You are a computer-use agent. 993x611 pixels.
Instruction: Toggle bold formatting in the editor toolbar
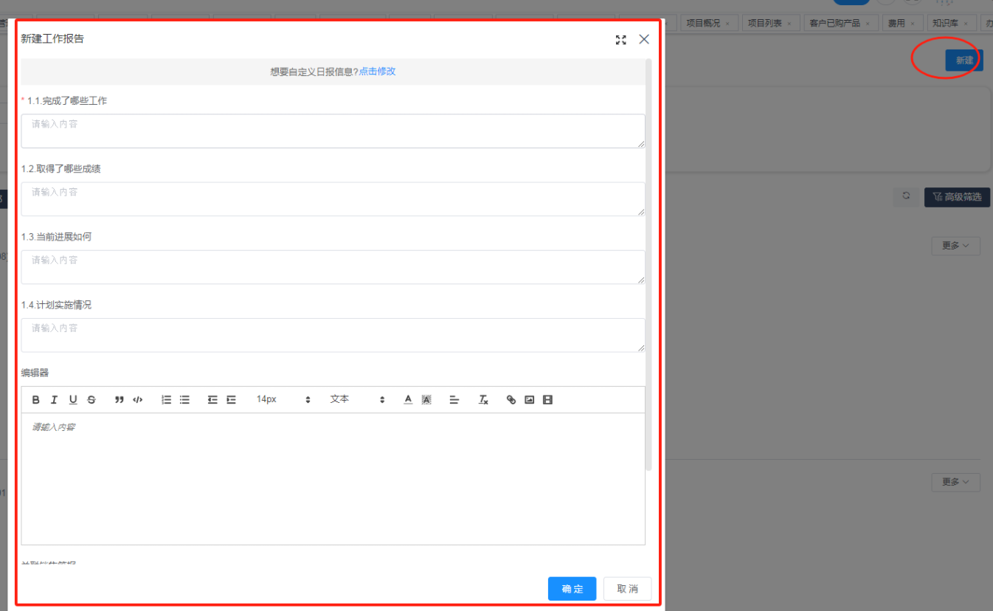pos(36,400)
